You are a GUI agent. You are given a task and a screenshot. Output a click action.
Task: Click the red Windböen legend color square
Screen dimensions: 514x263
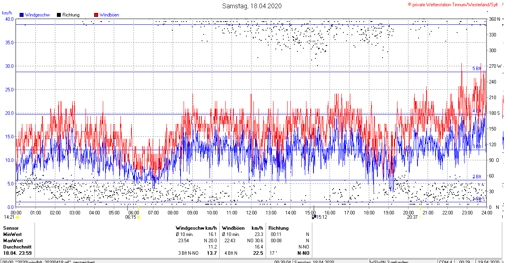[x=96, y=15]
